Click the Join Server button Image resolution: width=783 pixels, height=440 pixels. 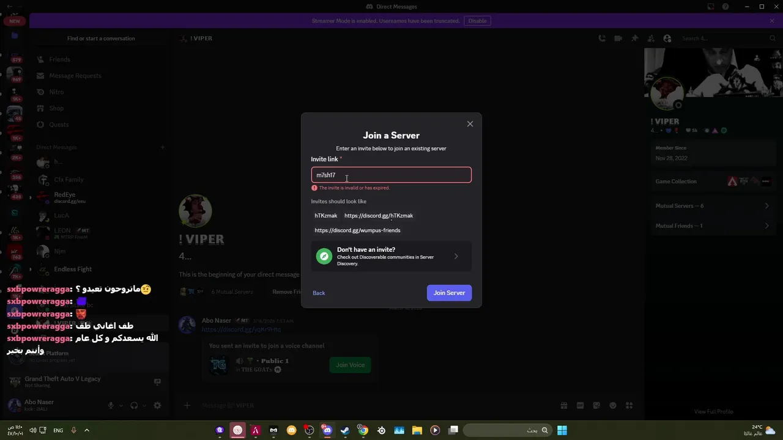click(x=449, y=293)
